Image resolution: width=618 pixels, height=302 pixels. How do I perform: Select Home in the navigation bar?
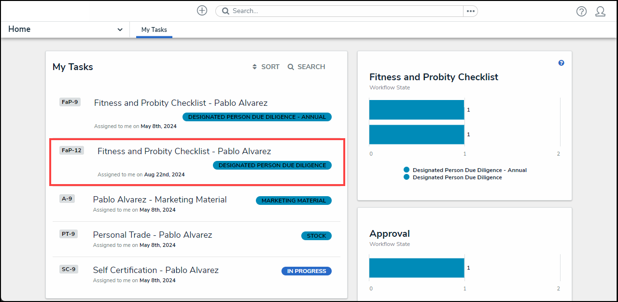(x=19, y=29)
